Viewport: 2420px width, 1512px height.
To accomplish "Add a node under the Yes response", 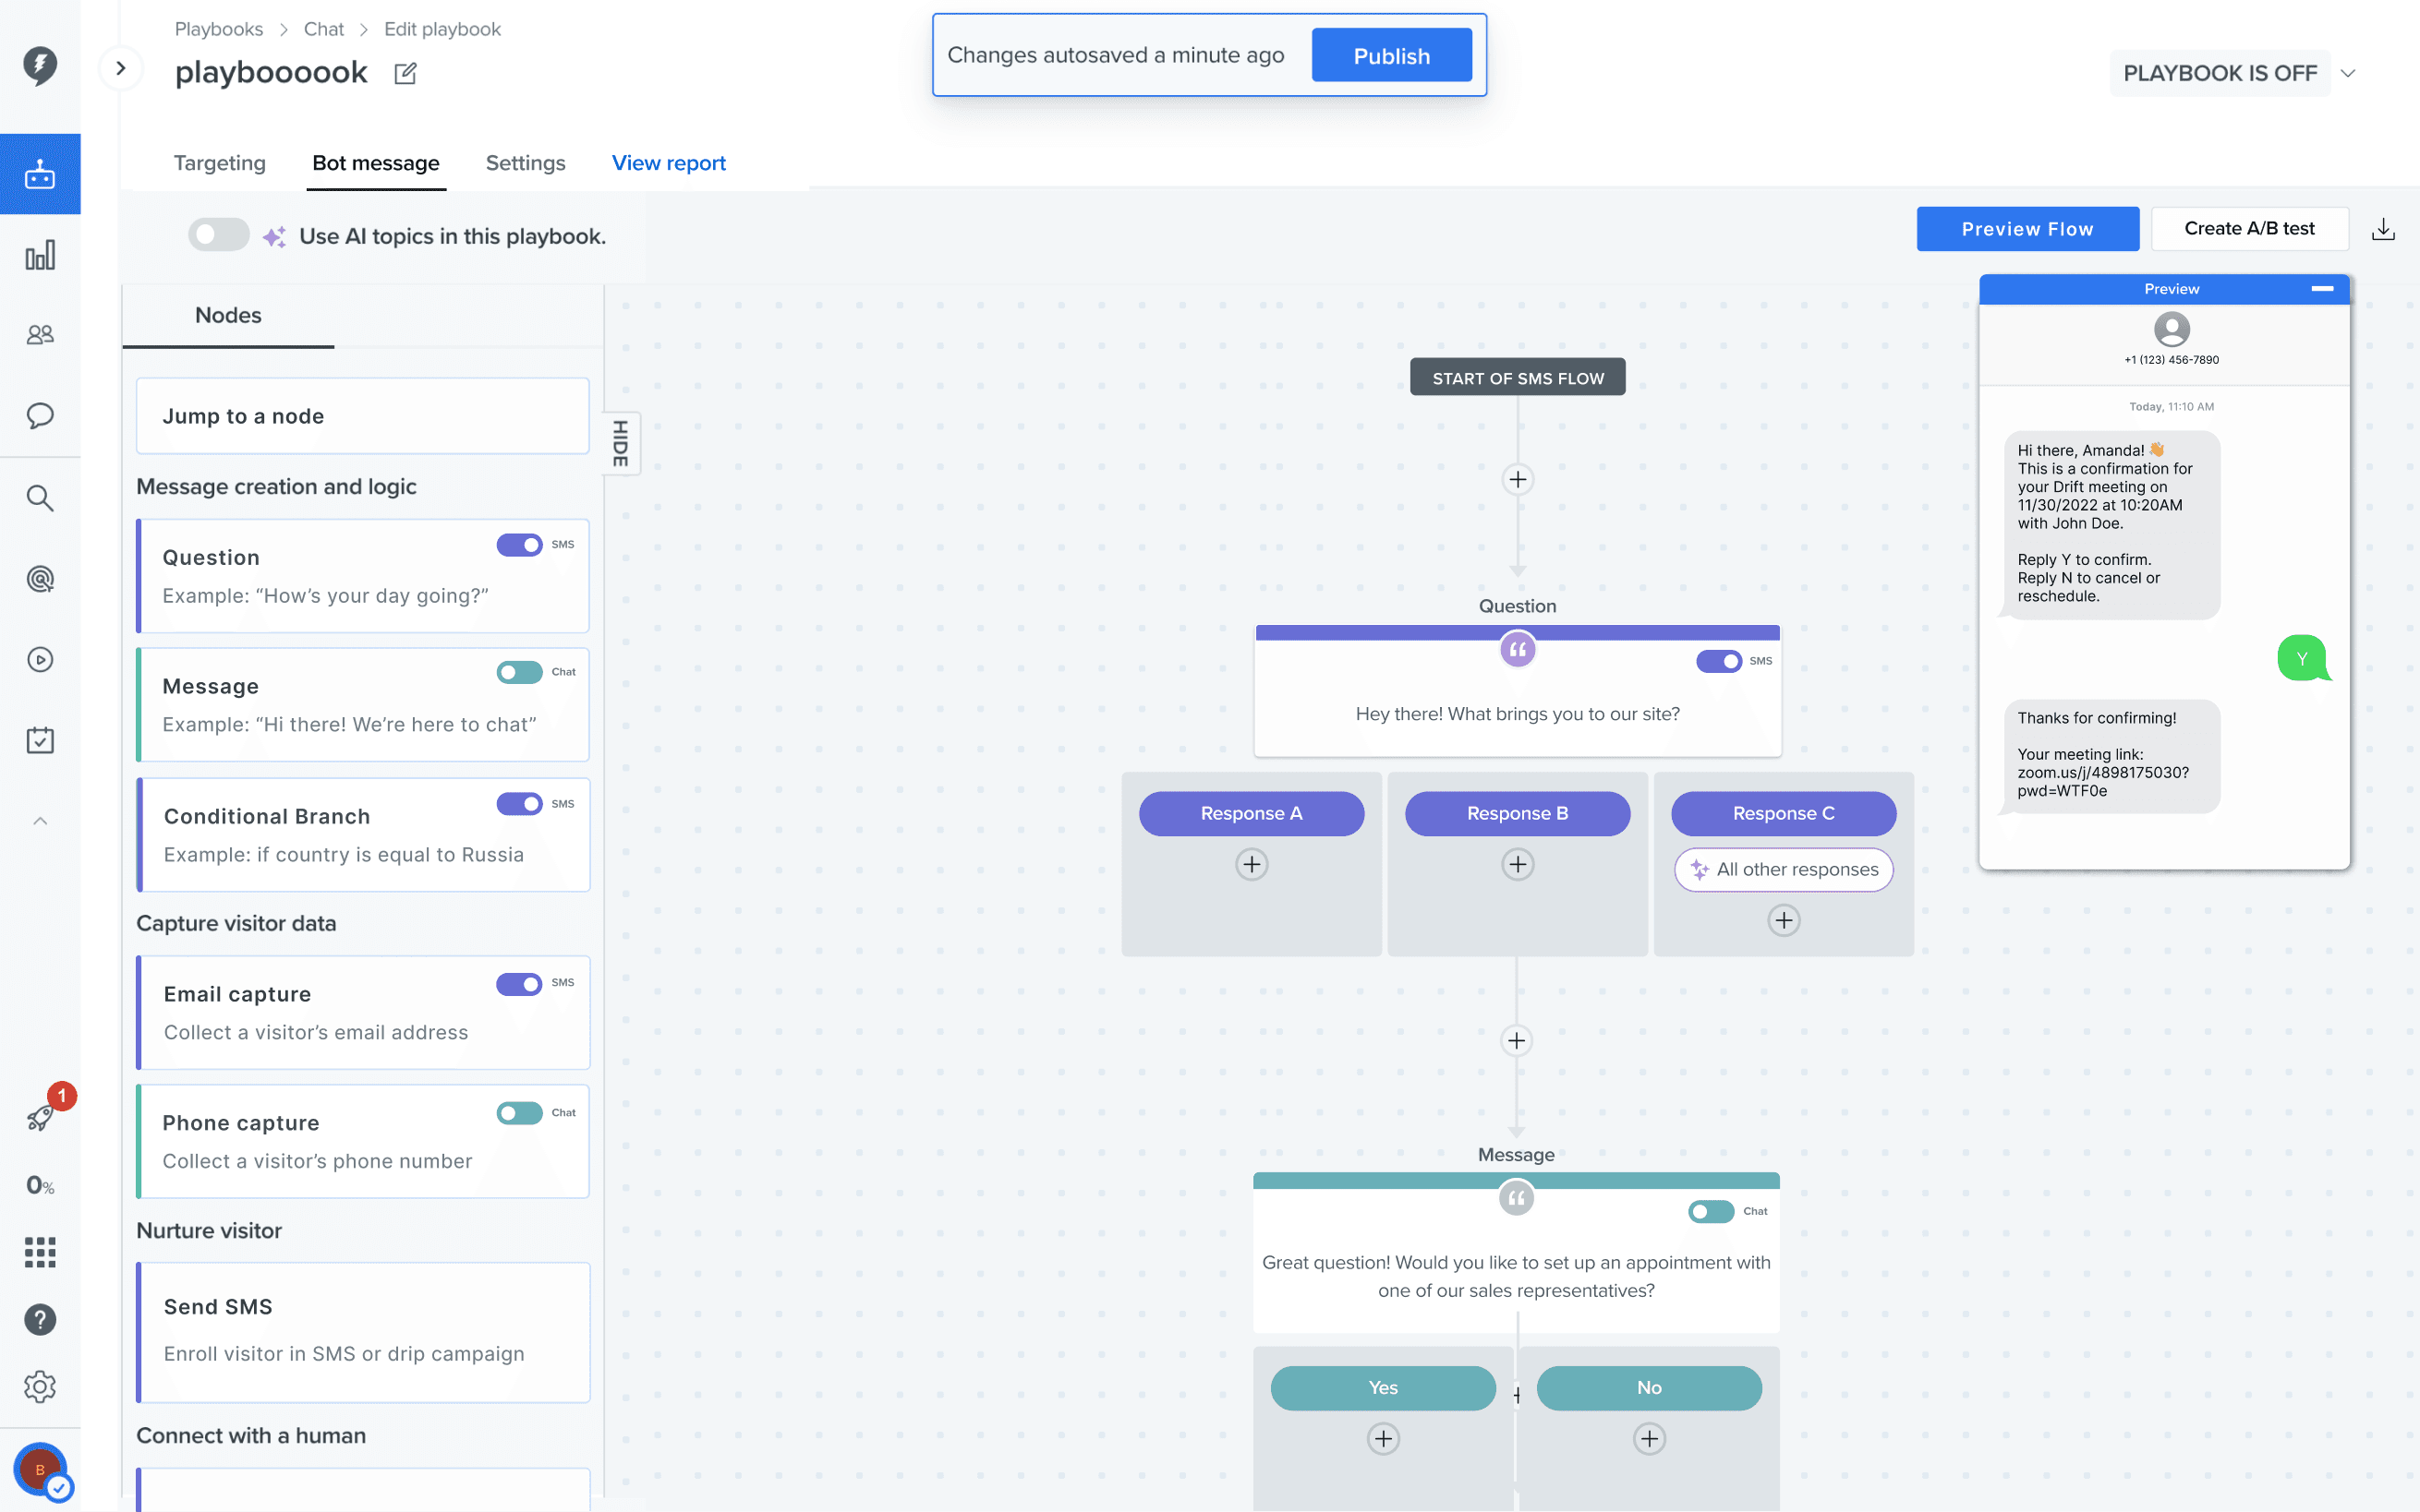I will coord(1384,1439).
